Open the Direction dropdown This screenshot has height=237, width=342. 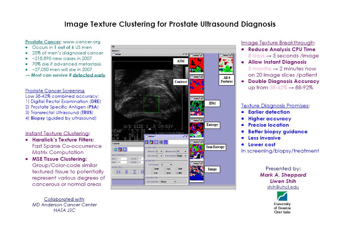(x=160, y=156)
